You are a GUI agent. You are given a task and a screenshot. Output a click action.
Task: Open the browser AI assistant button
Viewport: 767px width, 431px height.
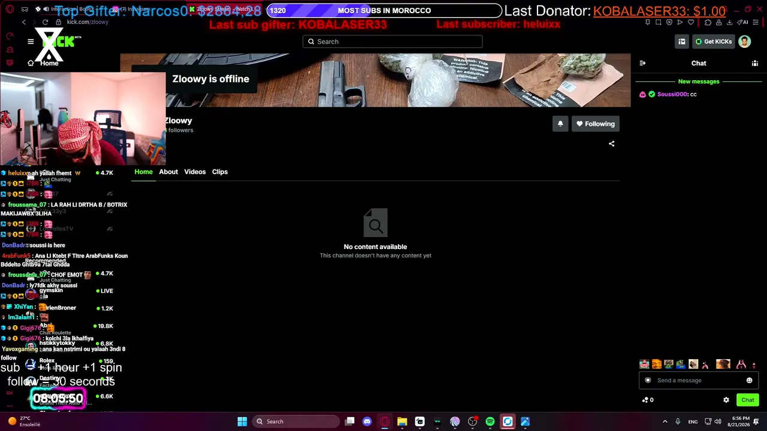coord(744,22)
